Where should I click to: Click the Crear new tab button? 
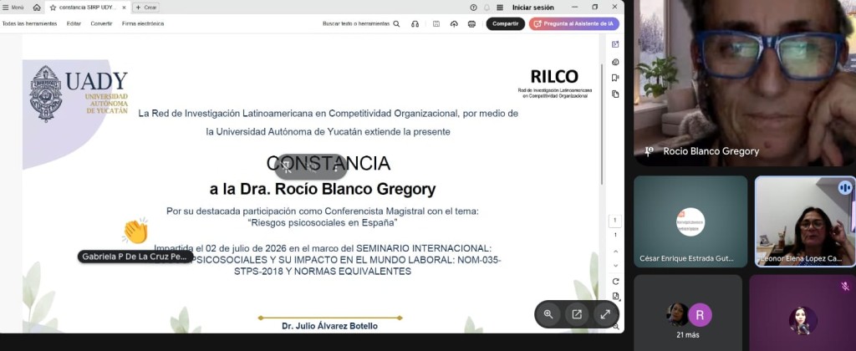[145, 8]
